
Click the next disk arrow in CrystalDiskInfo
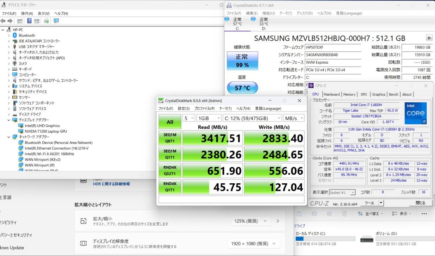click(429, 38)
